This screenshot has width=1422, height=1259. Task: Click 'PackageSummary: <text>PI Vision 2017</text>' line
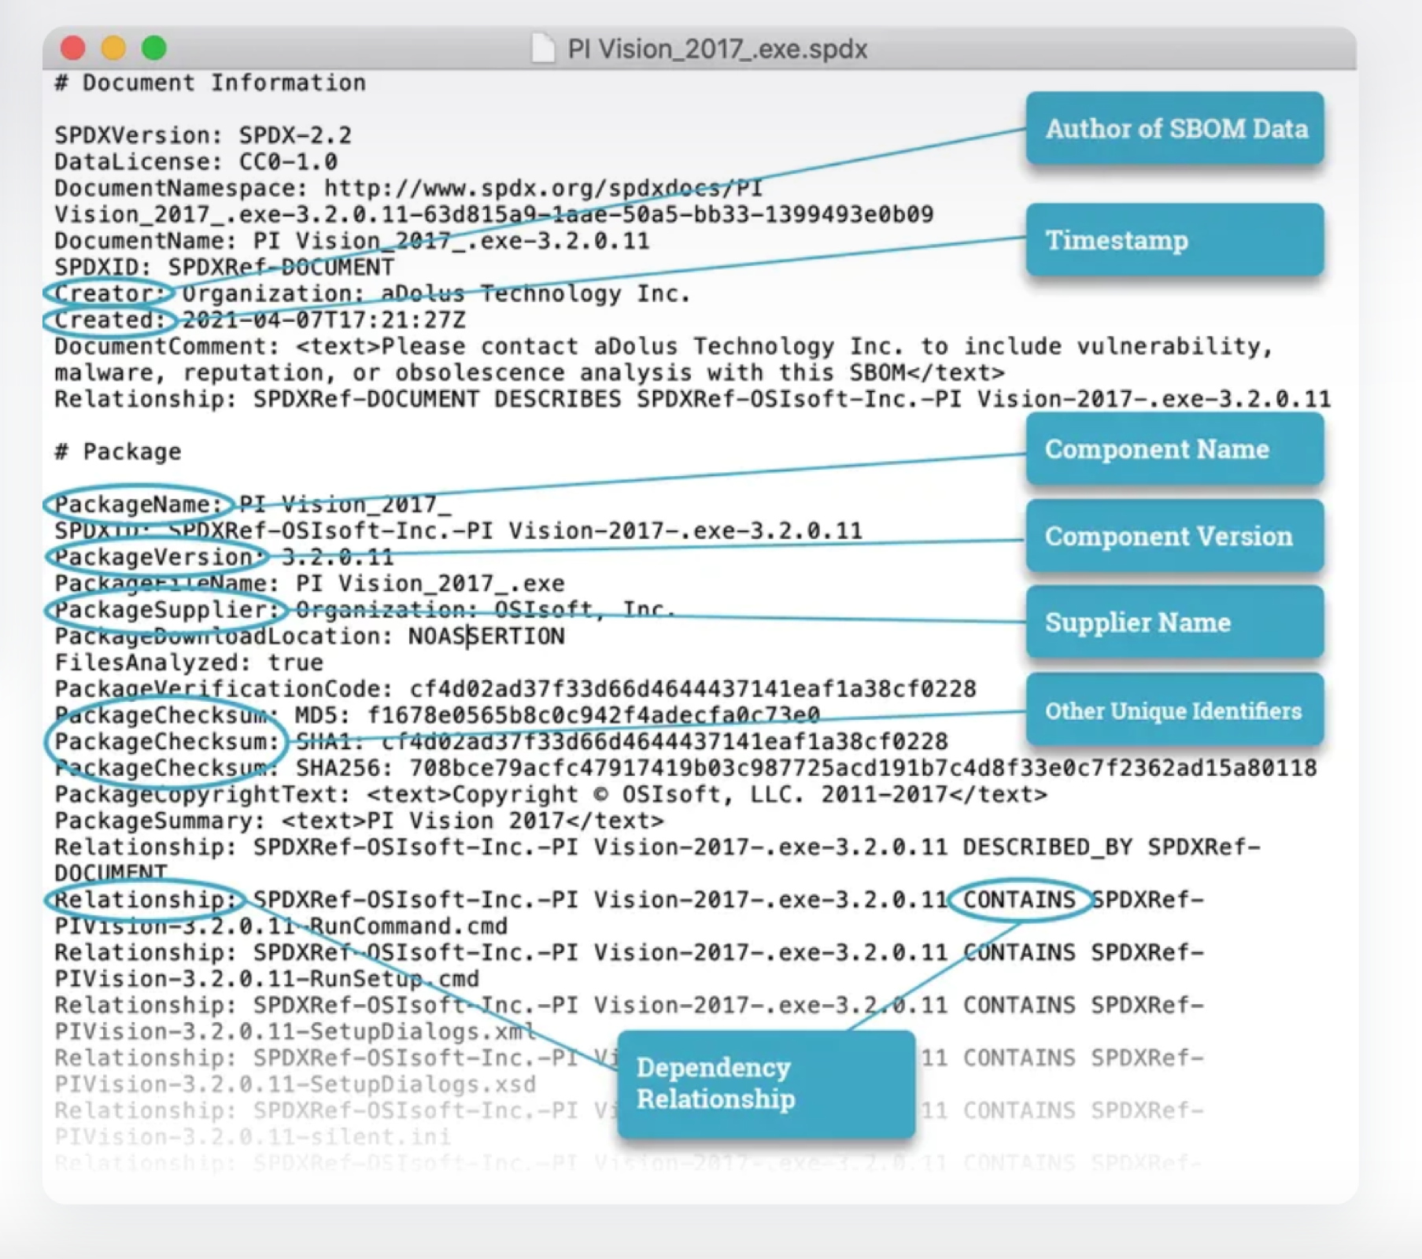click(x=359, y=821)
